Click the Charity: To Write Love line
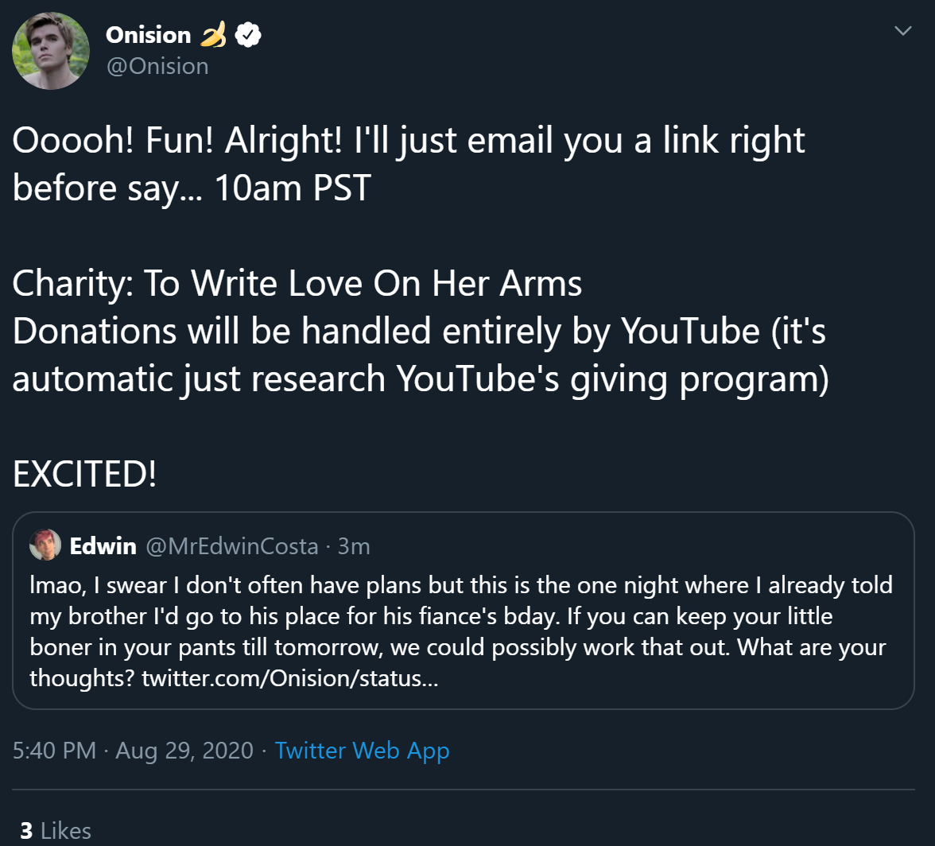The width and height of the screenshot is (935, 846). tap(297, 283)
